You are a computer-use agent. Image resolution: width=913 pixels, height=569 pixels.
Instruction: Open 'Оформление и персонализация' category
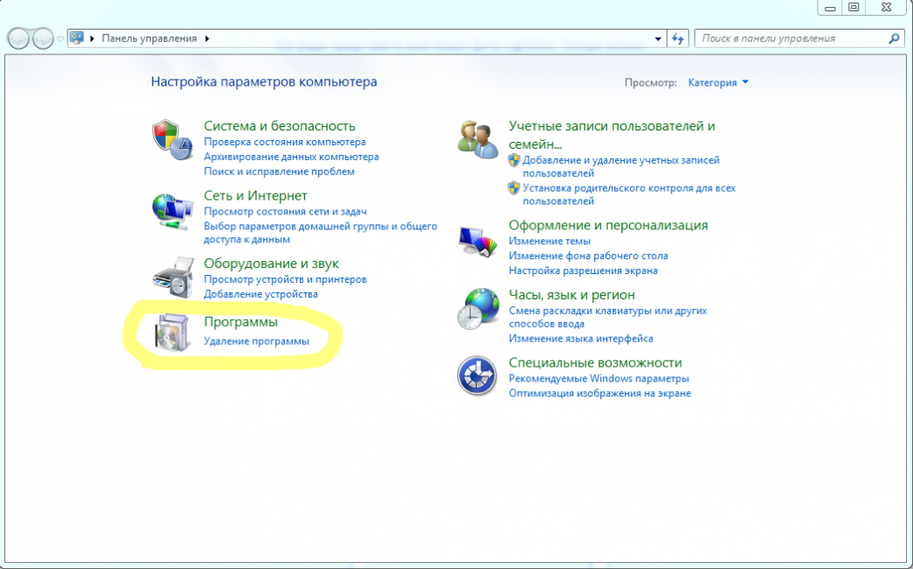coord(608,225)
